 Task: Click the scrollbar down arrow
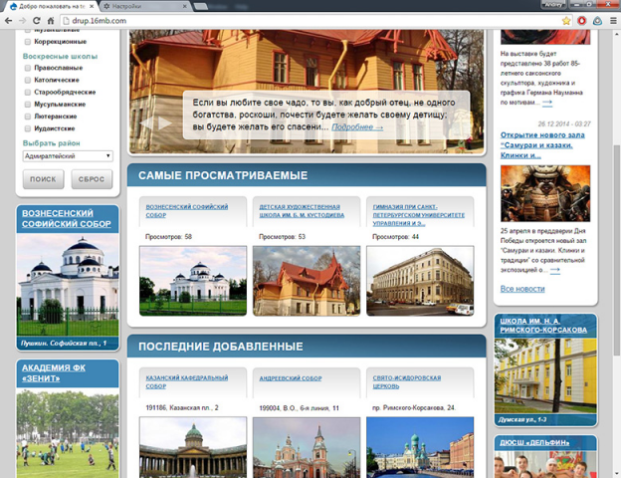click(x=617, y=473)
